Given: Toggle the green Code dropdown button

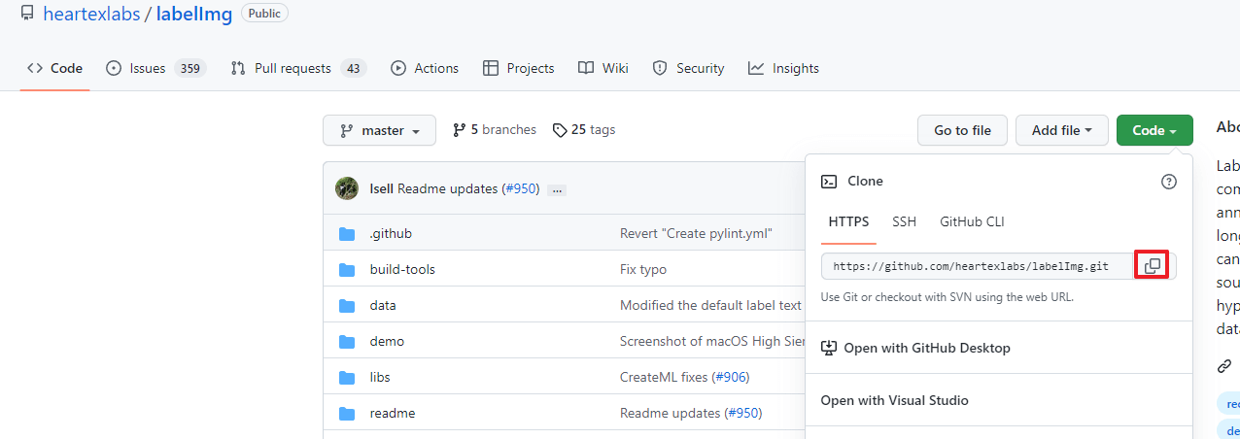Looking at the screenshot, I should [x=1154, y=130].
